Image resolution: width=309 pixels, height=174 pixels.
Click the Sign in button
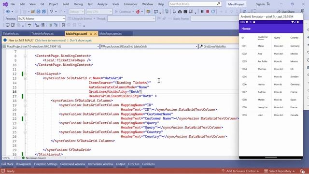click(x=260, y=4)
